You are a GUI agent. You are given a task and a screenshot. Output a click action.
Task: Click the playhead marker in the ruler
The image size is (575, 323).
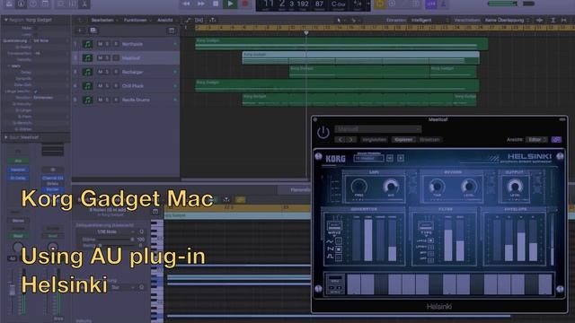(306, 33)
